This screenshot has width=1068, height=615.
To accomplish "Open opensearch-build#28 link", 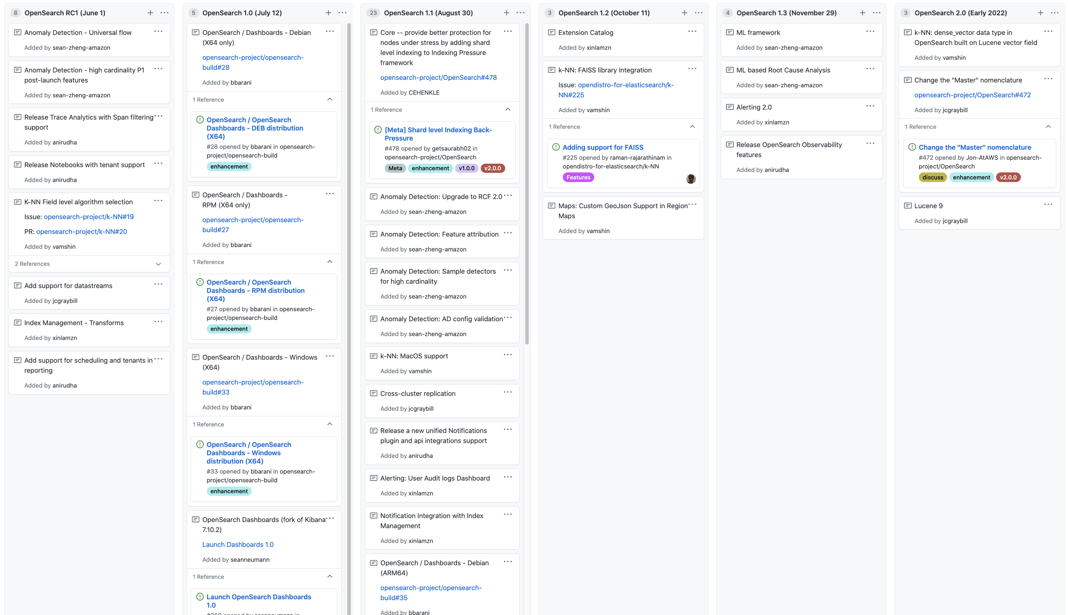I will [x=253, y=62].
